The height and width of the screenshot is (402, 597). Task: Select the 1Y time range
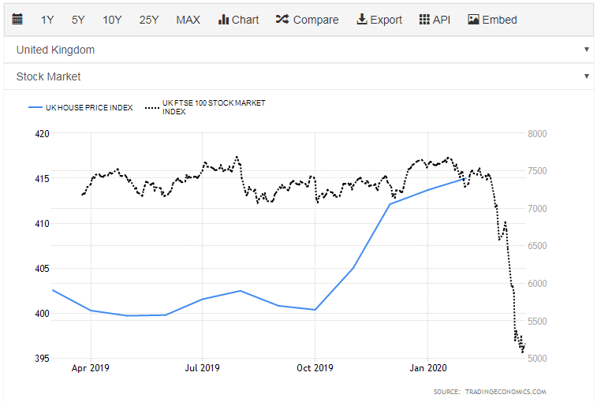point(48,20)
